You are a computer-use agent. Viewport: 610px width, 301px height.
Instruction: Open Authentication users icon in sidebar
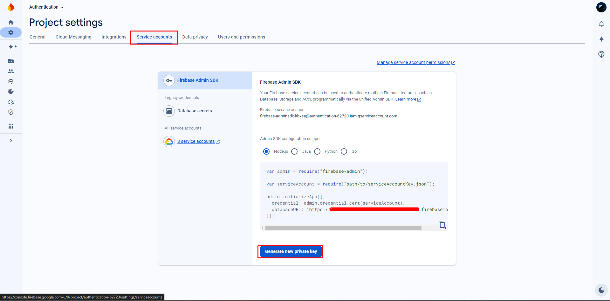(11, 71)
